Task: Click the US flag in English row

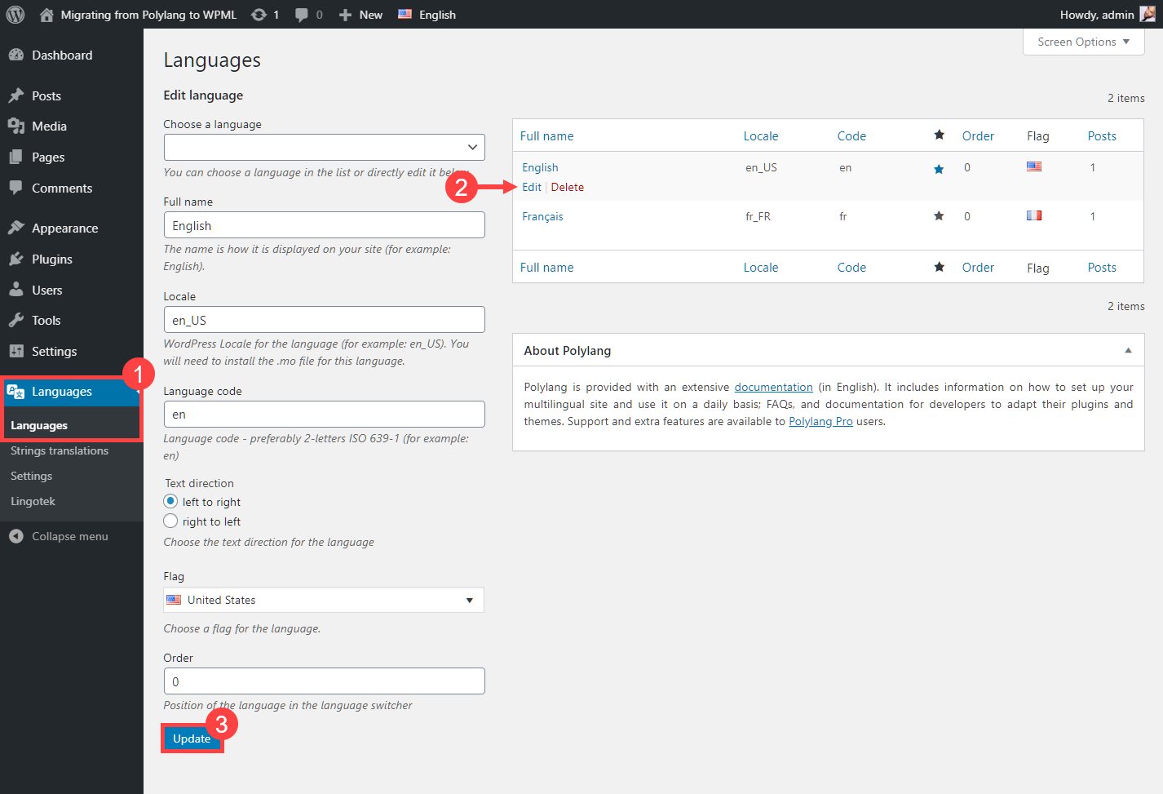Action: pos(1034,166)
